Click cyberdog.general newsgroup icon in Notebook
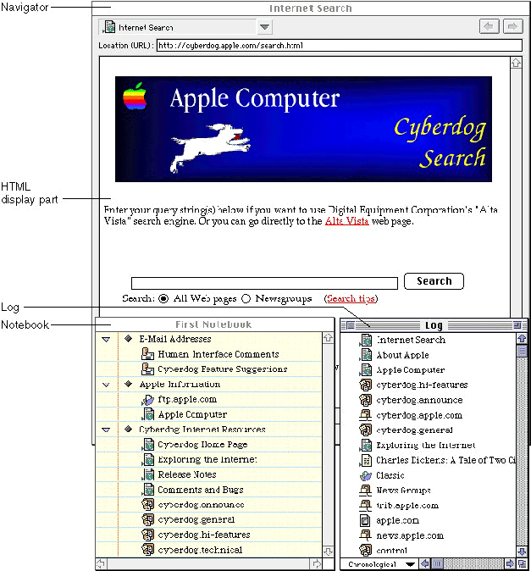531x571 pixels. [147, 519]
